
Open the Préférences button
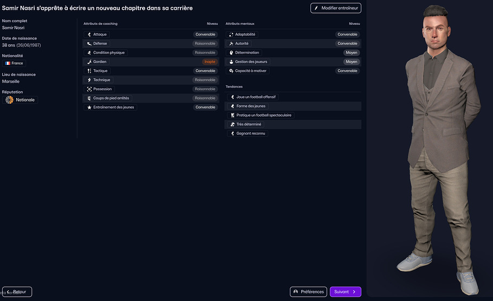click(308, 292)
